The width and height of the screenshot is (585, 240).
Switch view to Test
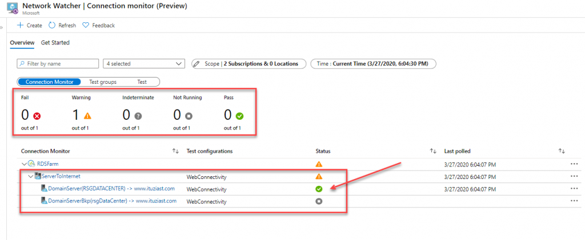[142, 82]
